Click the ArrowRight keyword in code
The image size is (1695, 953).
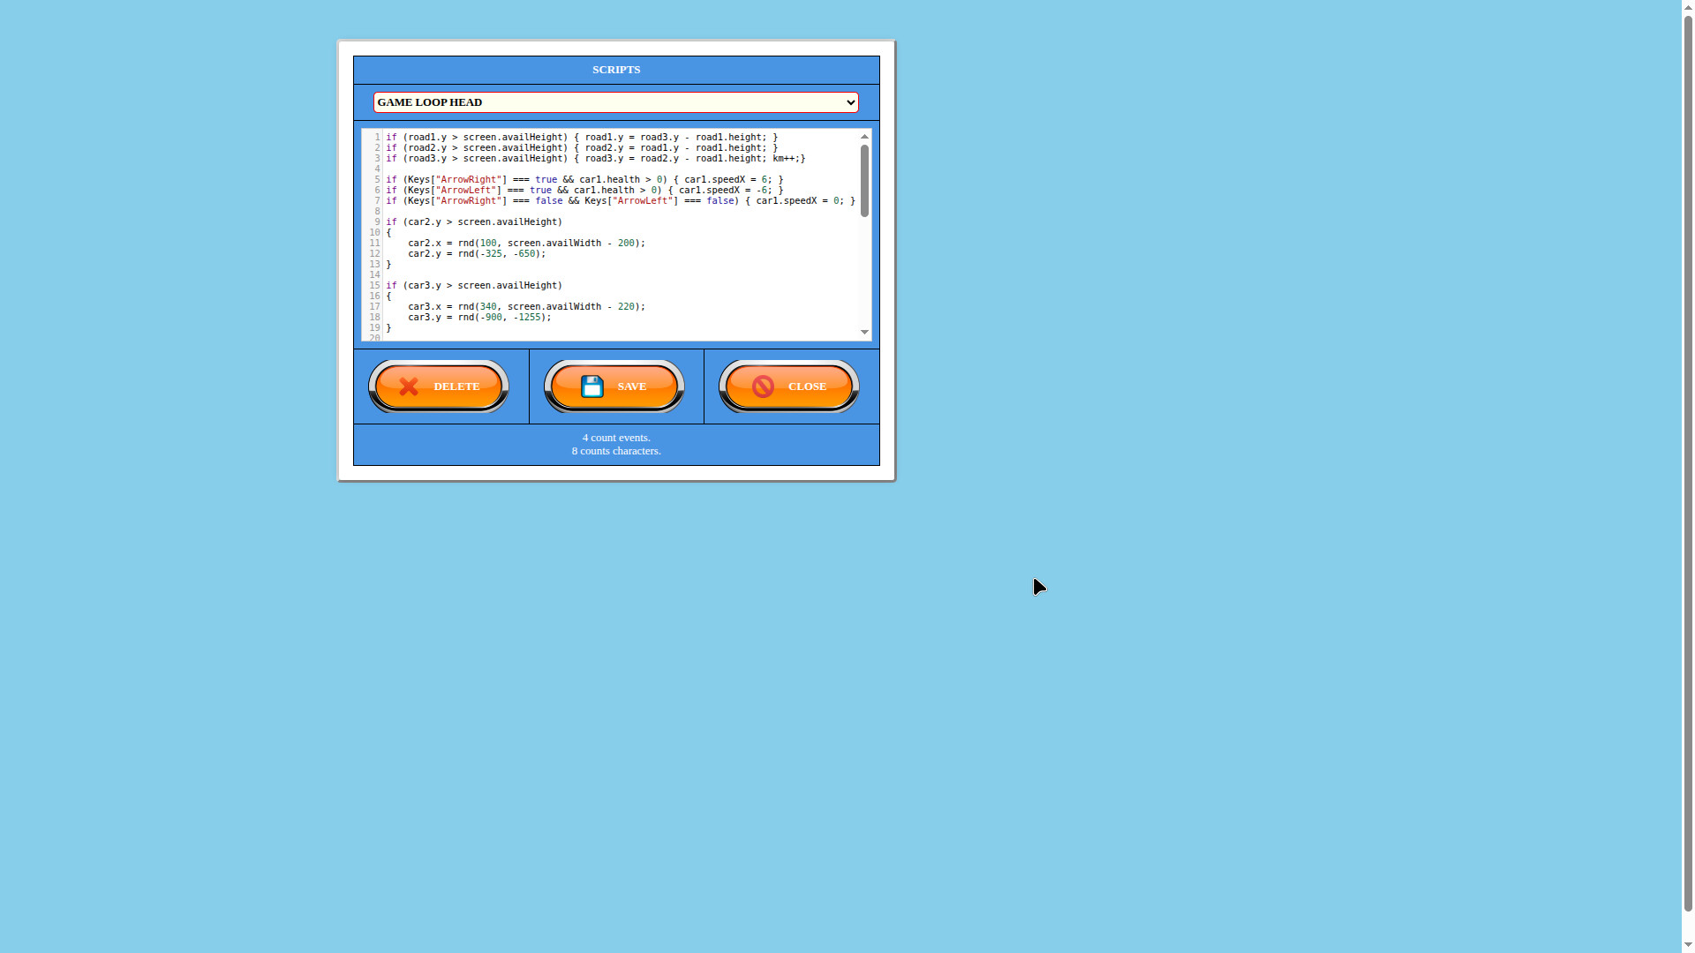(466, 179)
